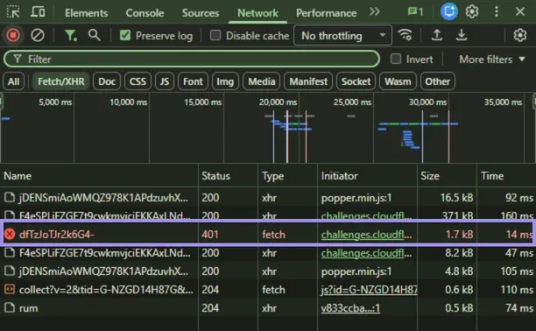The width and height of the screenshot is (536, 331).
Task: Open DevTools settings gear in top bar
Action: pyautogui.click(x=472, y=12)
